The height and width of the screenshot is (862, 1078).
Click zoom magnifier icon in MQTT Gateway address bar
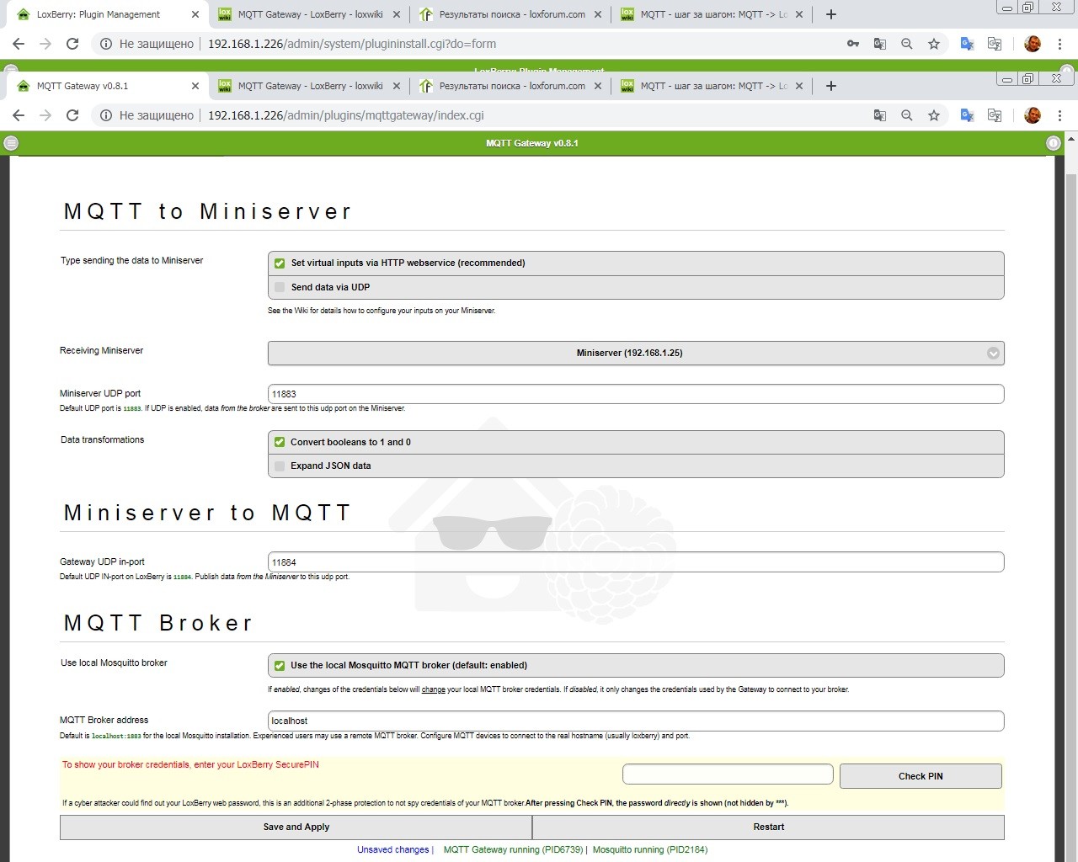[907, 115]
